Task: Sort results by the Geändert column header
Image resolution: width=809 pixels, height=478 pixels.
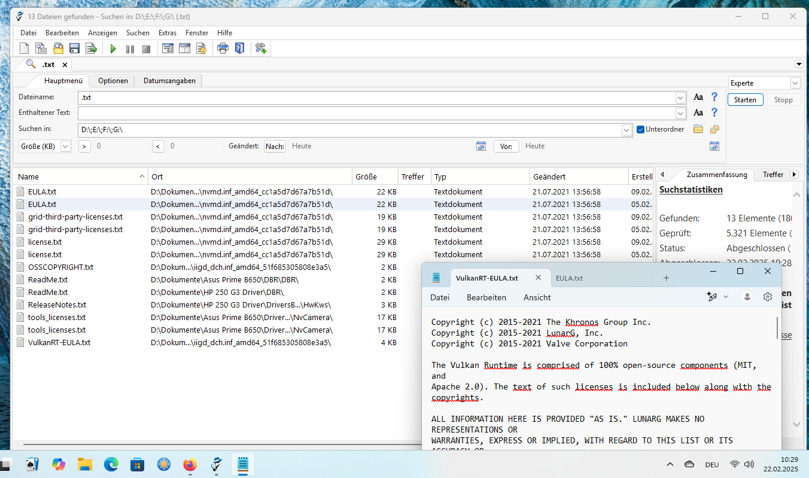Action: tap(580, 176)
